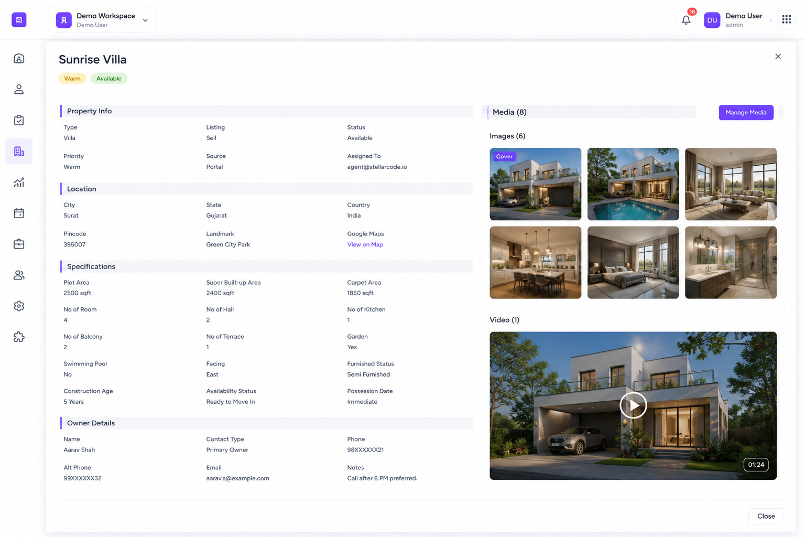Click the Available status badge
This screenshot has width=805, height=537.
click(x=108, y=79)
